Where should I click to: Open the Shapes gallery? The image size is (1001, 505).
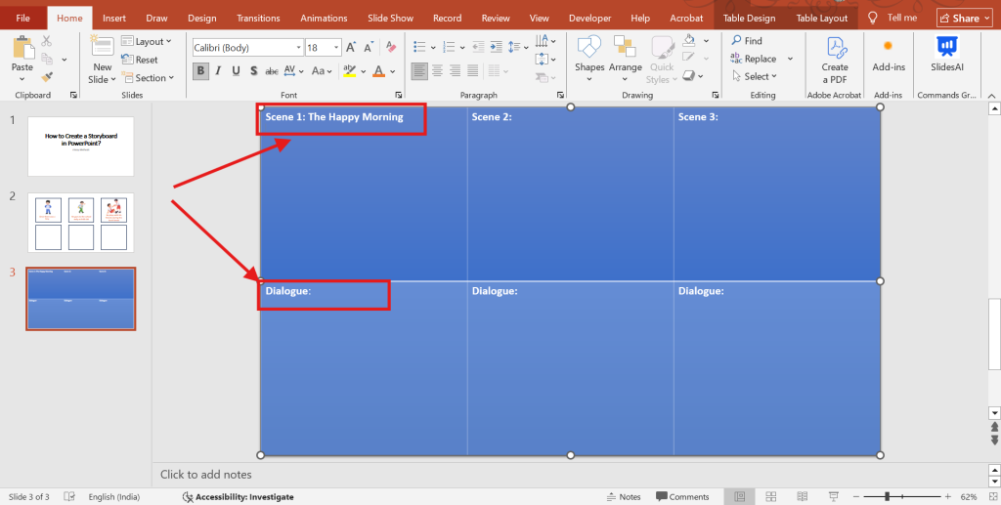(x=589, y=55)
